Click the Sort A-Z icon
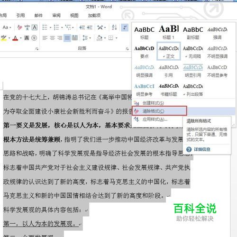Viewport: 237px width, 237px height. [x=114, y=27]
